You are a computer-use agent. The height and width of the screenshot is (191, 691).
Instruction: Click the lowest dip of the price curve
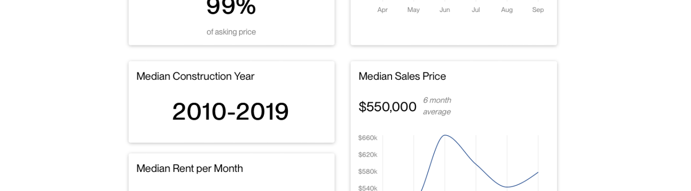click(x=507, y=187)
